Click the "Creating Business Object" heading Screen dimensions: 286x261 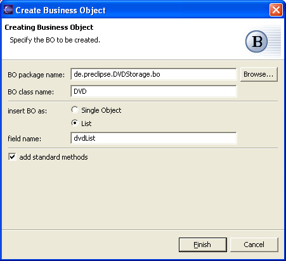pyautogui.click(x=49, y=27)
